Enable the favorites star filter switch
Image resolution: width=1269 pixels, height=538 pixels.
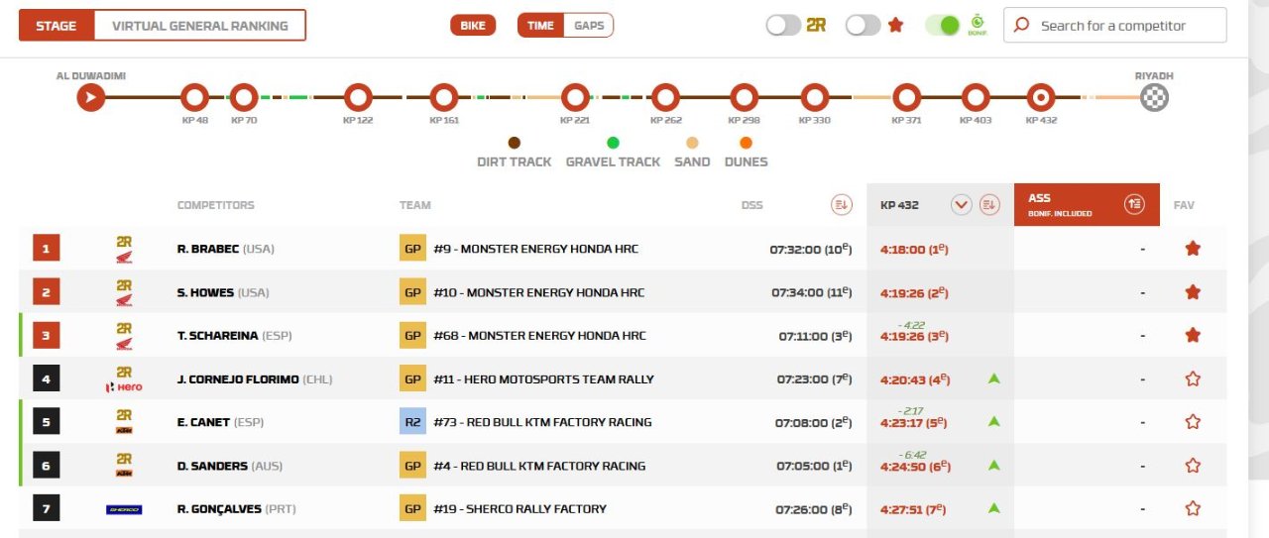tap(863, 26)
